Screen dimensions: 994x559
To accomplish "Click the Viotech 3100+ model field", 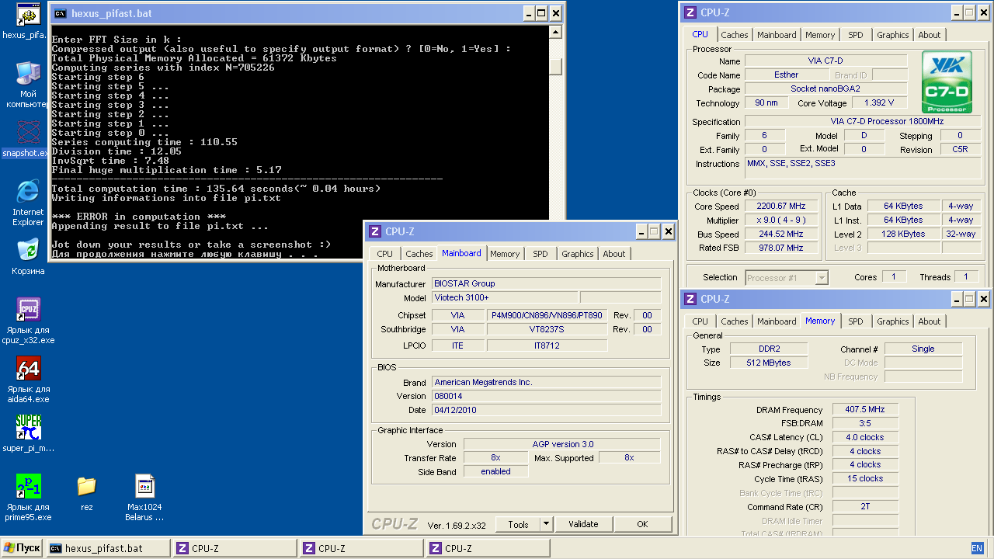I will tap(505, 298).
